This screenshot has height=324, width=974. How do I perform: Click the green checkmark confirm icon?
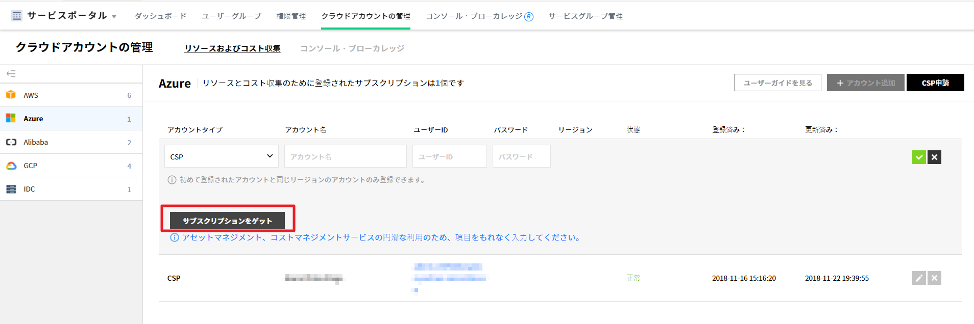click(919, 157)
